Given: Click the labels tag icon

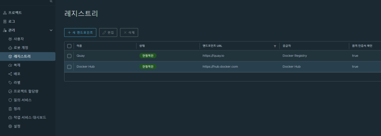Looking at the screenshot, I should [10, 83].
